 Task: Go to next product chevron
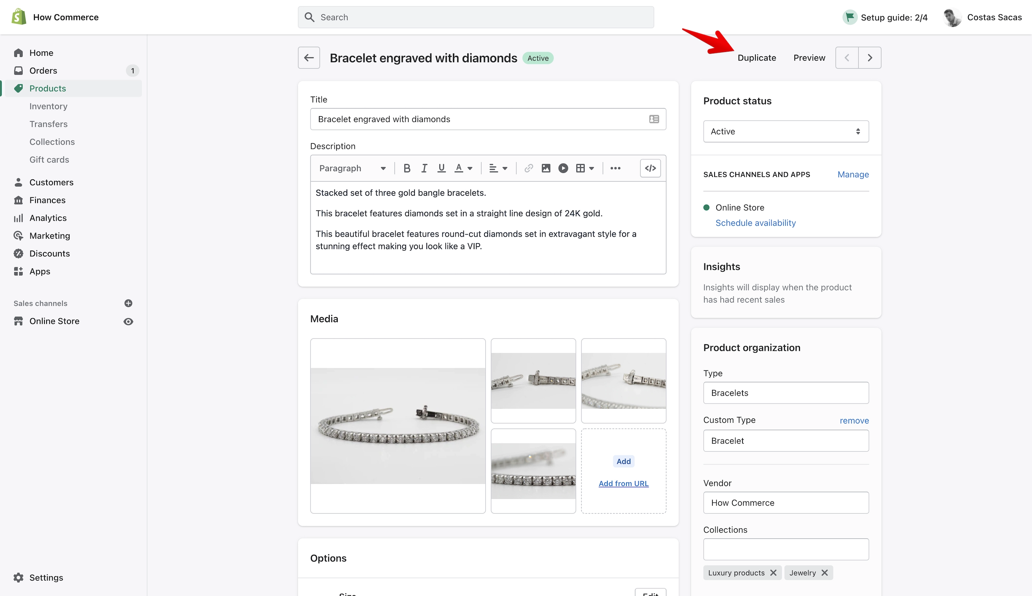pos(870,58)
